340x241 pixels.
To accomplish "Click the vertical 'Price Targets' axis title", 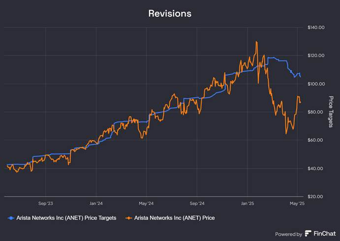I will [x=331, y=112].
